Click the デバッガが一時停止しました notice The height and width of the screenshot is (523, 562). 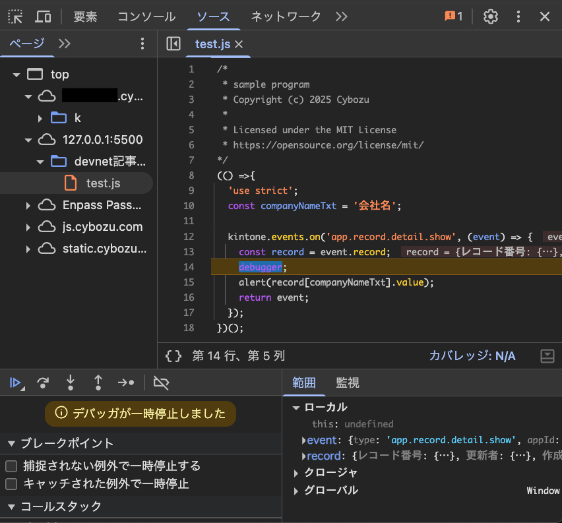point(140,414)
